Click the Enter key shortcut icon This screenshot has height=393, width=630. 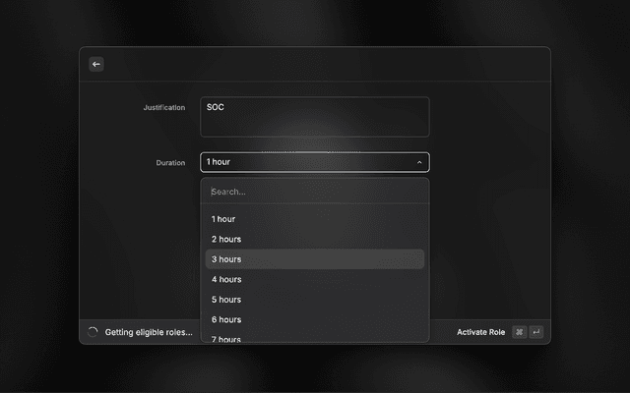click(x=535, y=332)
